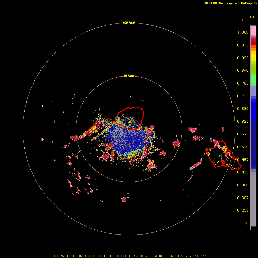This screenshot has width=258, height=258.
Task: Click the 0.733 scale value
Action: [243, 96]
